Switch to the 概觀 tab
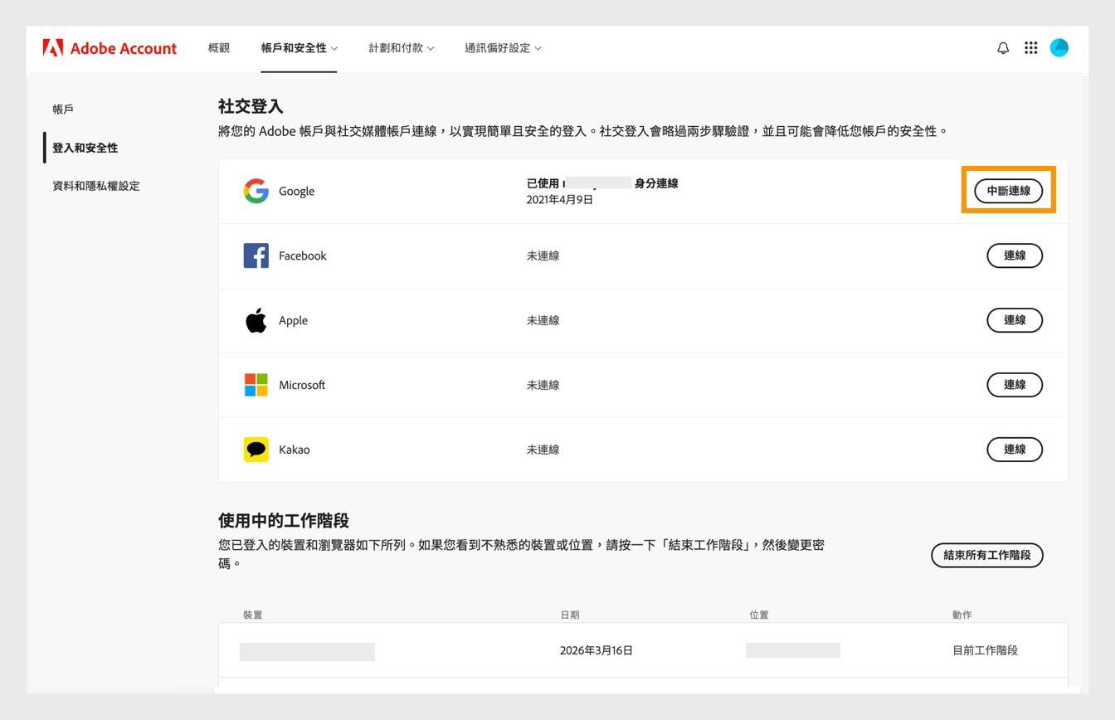Image resolution: width=1115 pixels, height=720 pixels. click(x=218, y=47)
